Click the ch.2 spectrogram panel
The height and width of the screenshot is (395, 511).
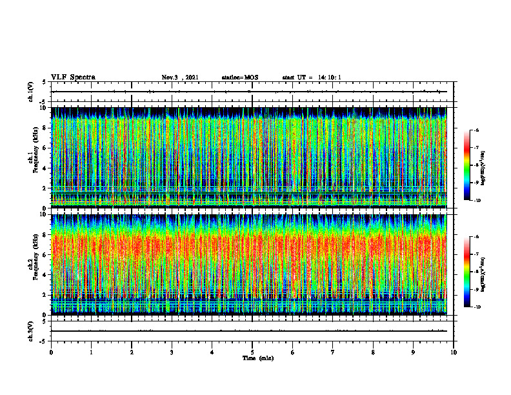[x=249, y=265]
